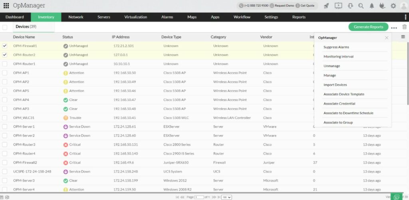
Task: Click the rocket quick-start icon
Action: (326, 6)
